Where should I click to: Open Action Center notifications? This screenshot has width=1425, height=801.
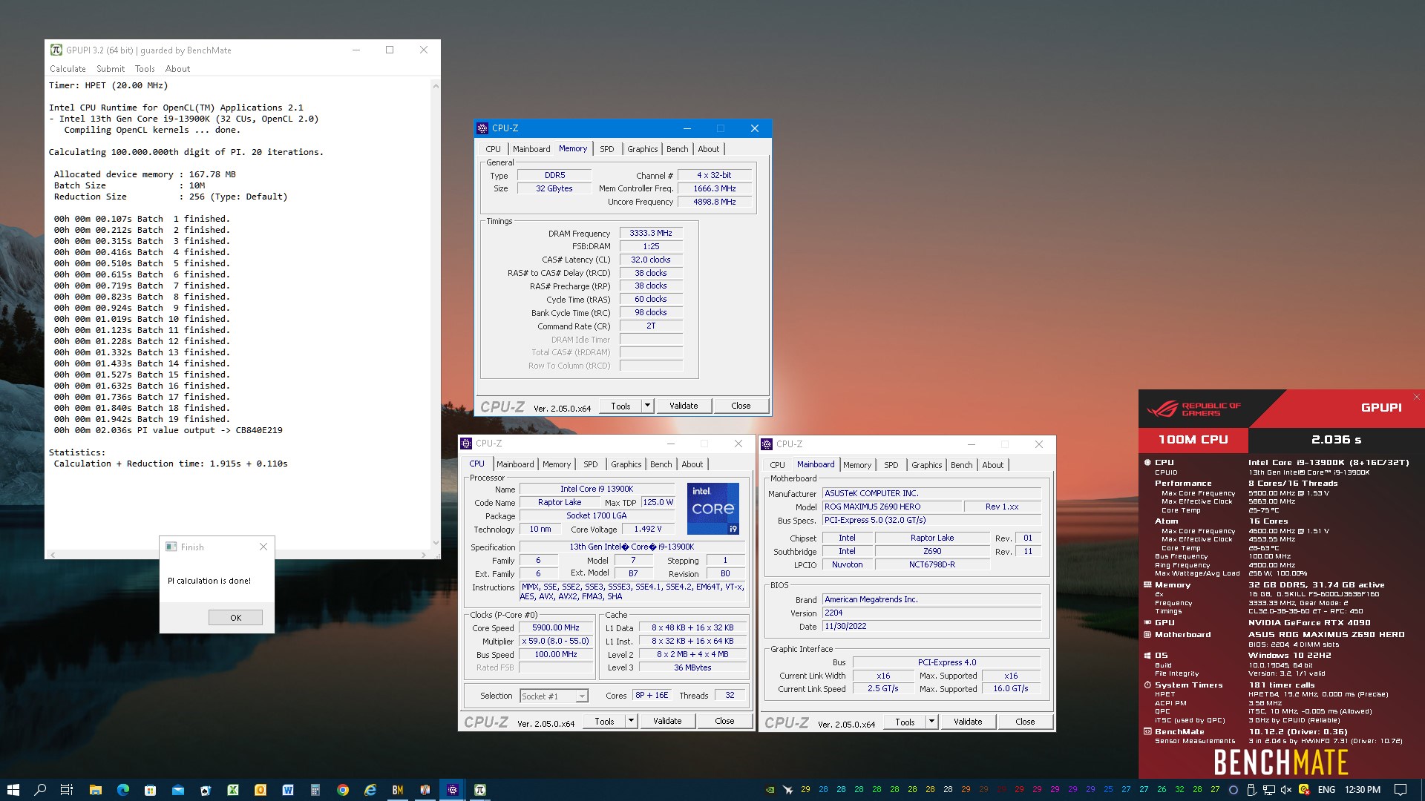point(1400,789)
